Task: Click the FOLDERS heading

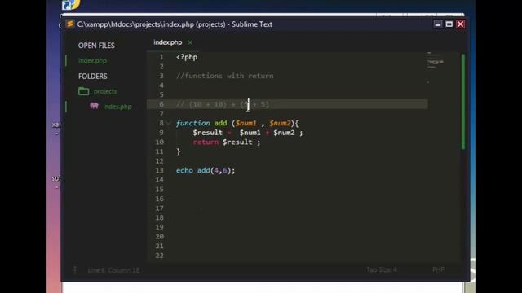Action: pos(92,76)
